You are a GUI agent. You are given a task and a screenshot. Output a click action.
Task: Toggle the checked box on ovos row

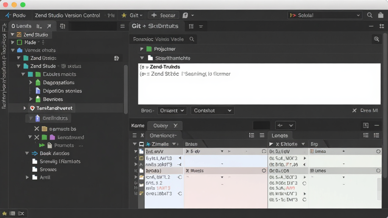(x=141, y=193)
